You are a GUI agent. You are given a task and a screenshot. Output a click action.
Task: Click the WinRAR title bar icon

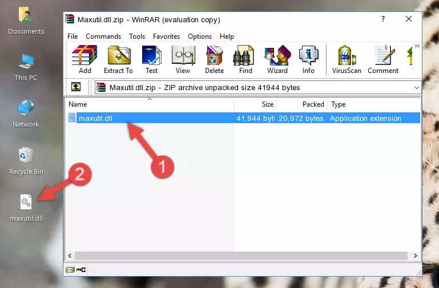point(70,19)
